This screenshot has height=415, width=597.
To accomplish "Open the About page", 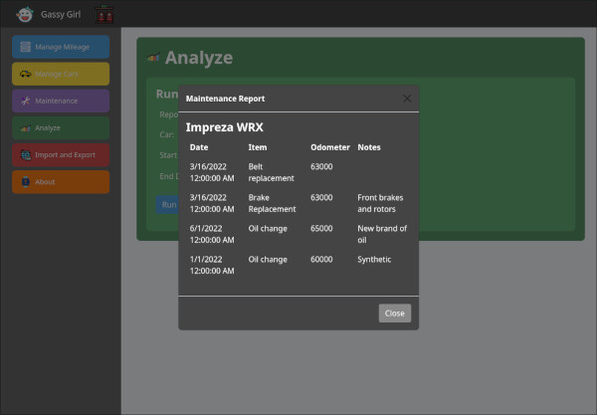I will coord(61,182).
